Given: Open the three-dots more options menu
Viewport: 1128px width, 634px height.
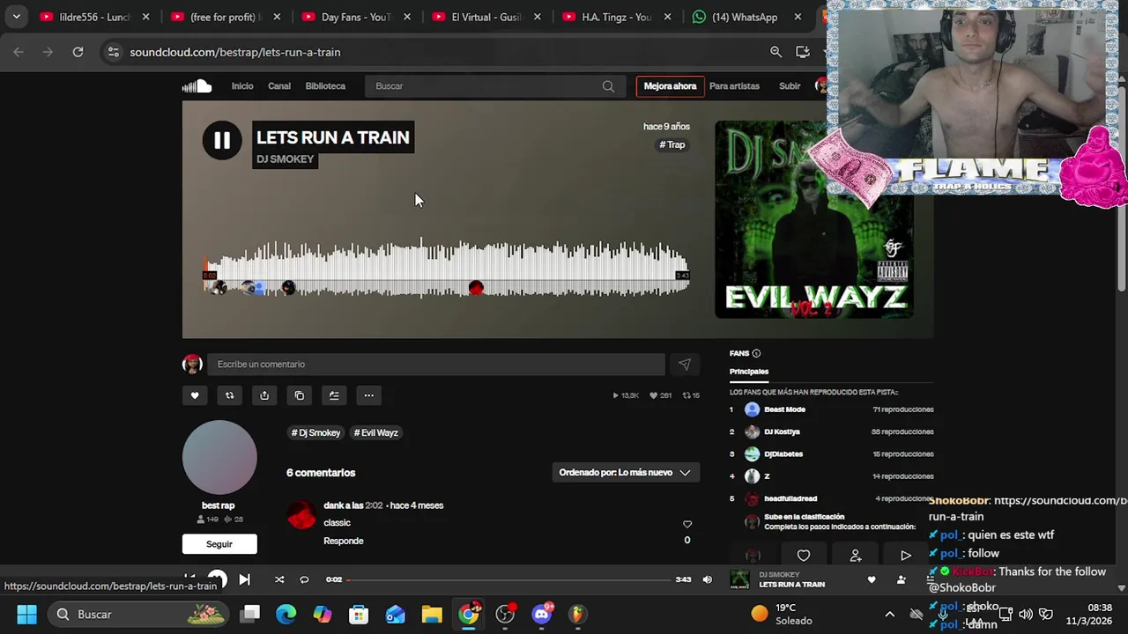Looking at the screenshot, I should 369,395.
